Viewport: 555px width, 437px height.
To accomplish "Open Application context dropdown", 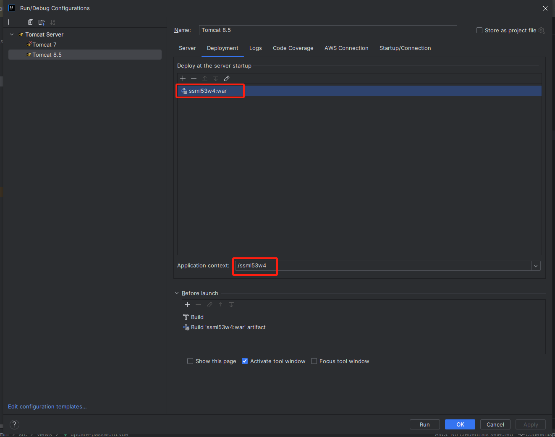I will point(536,266).
